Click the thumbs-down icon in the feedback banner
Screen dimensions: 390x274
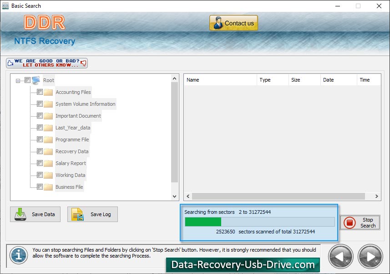point(84,63)
